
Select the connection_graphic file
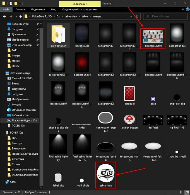(x=106, y=122)
